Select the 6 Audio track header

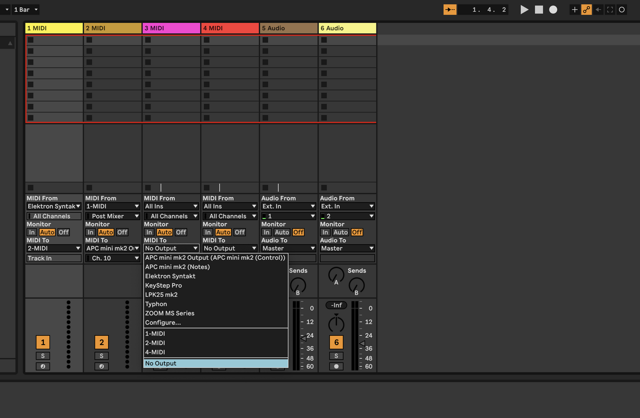(x=347, y=28)
